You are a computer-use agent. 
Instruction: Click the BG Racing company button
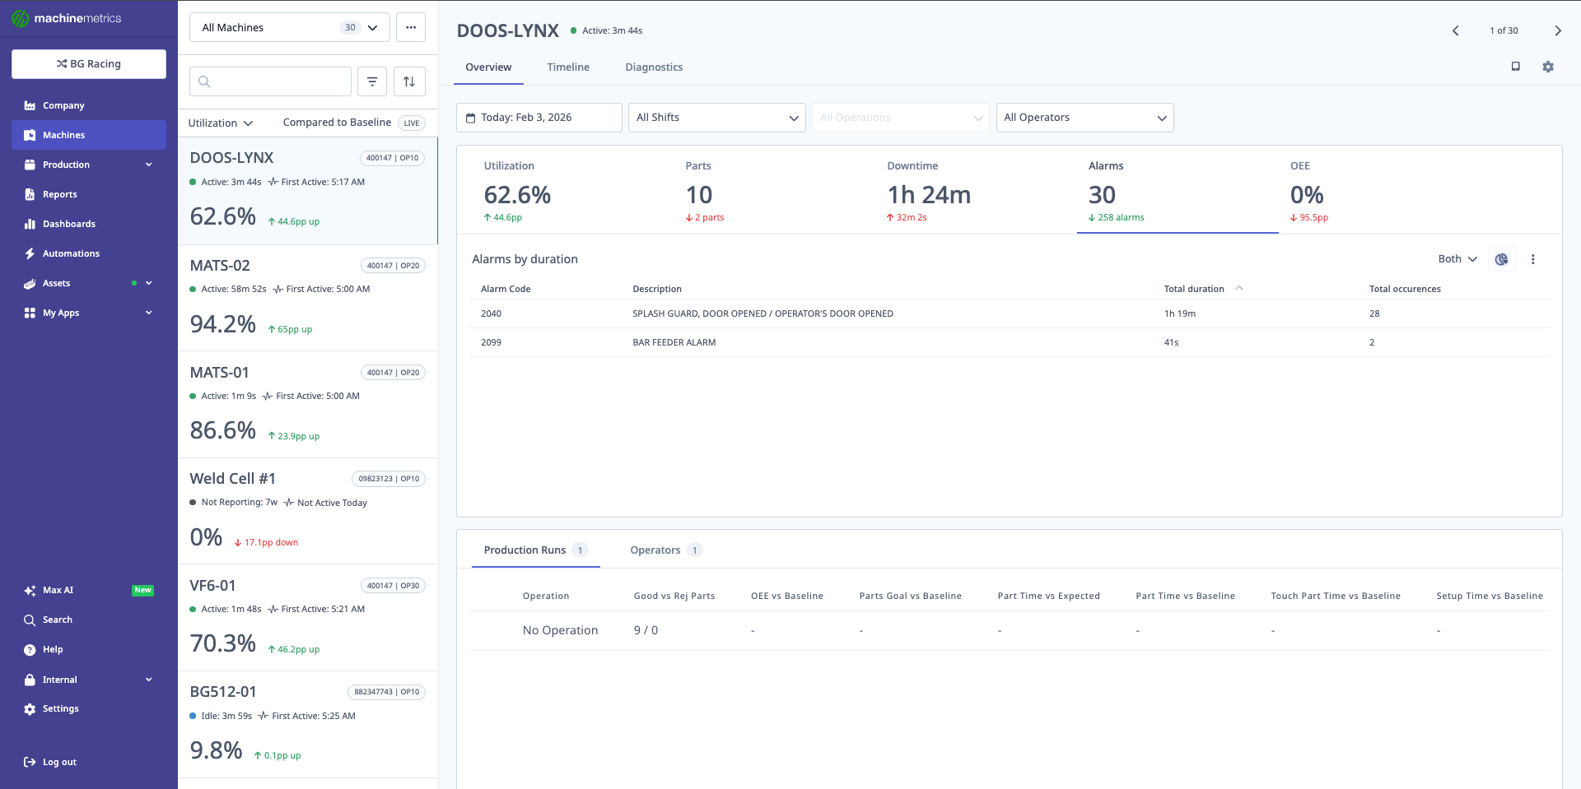(x=89, y=64)
